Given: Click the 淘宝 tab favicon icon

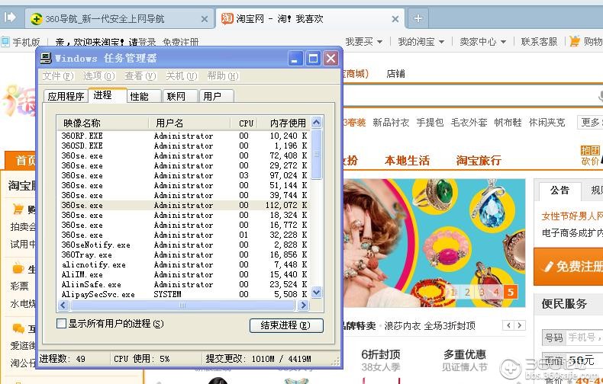Looking at the screenshot, I should pos(227,18).
